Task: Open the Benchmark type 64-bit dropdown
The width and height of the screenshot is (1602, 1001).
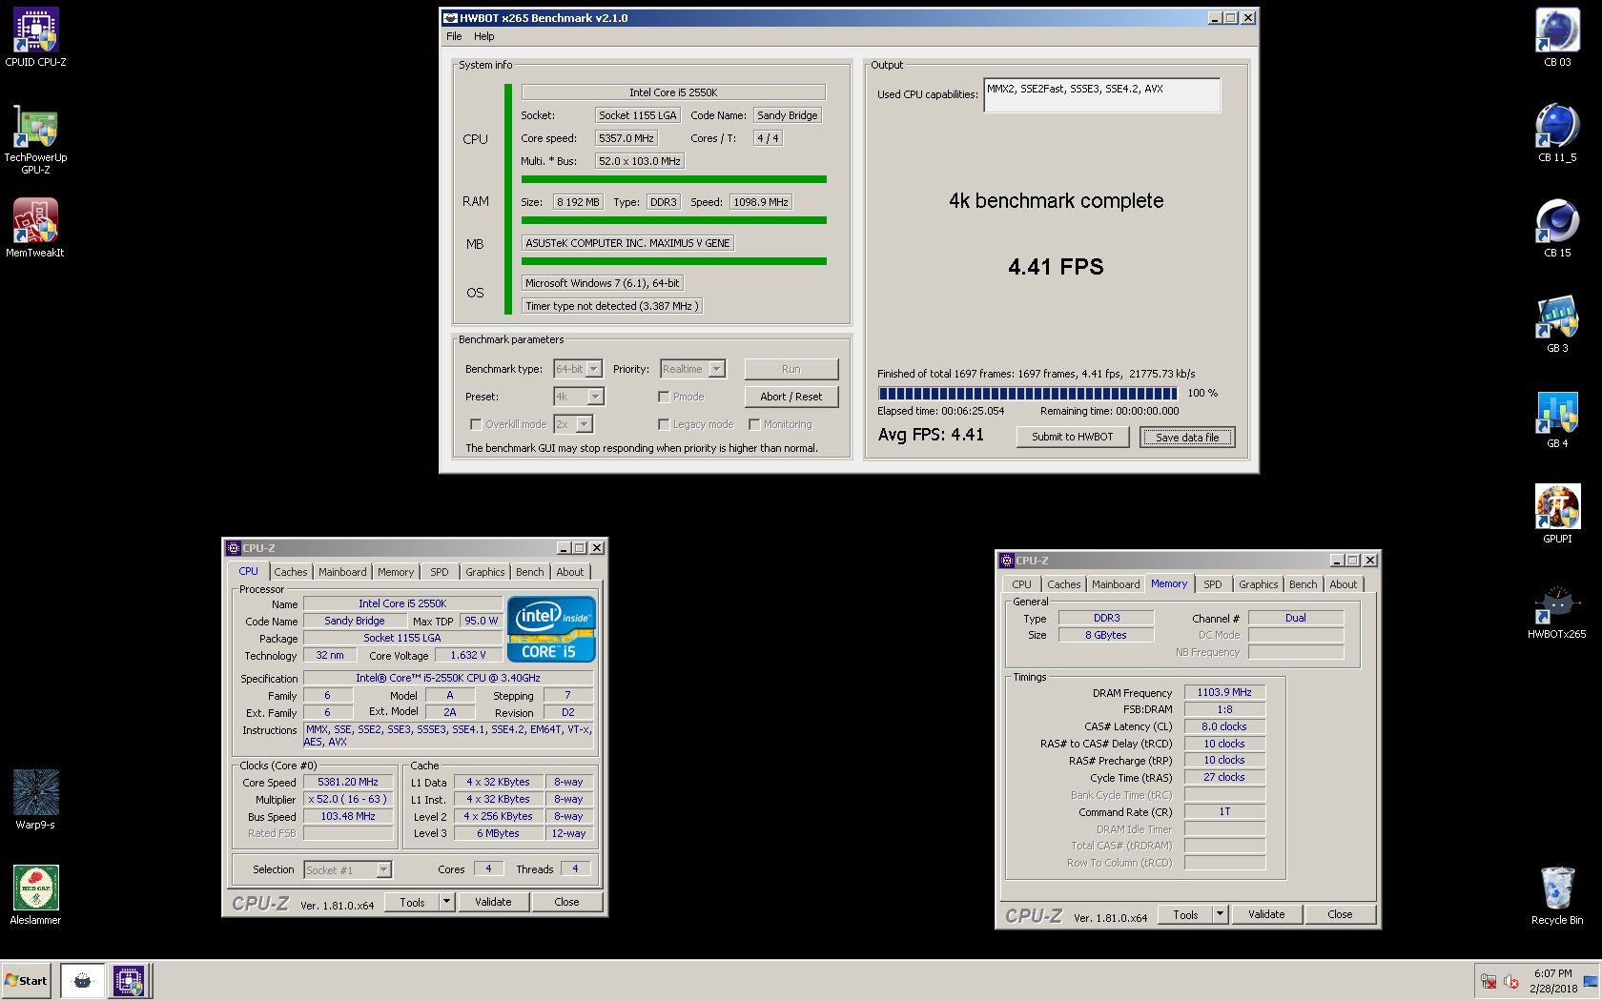Action: click(x=578, y=369)
